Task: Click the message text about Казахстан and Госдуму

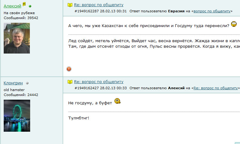Action: pos(149,26)
